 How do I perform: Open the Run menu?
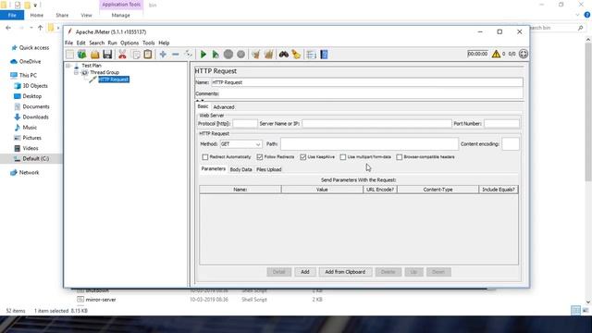click(112, 43)
